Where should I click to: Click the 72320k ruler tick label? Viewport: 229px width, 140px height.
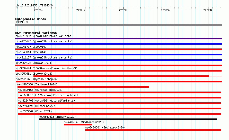[38, 10]
